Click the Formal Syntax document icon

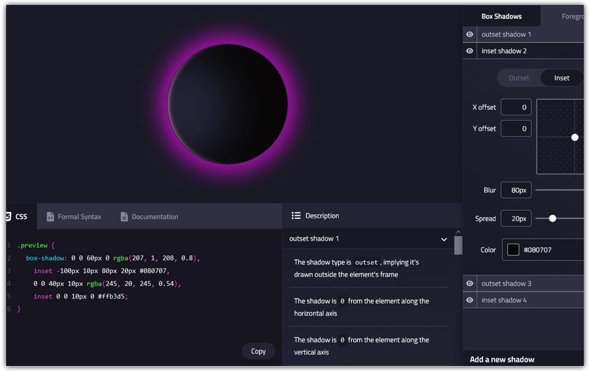(49, 216)
